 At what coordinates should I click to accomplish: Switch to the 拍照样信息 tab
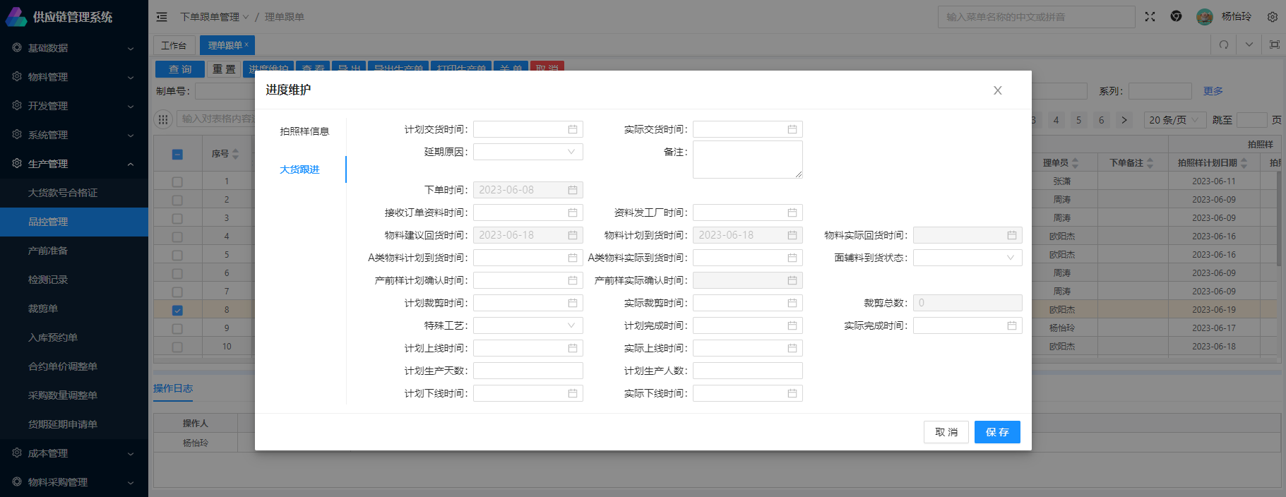point(304,131)
